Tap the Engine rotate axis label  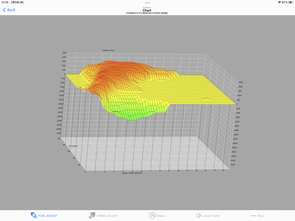132,173
